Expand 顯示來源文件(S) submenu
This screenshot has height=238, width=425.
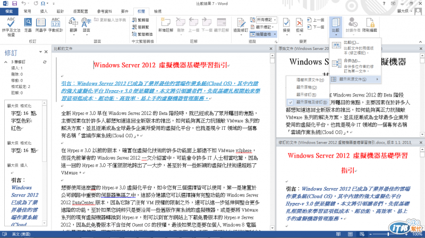pos(355,79)
